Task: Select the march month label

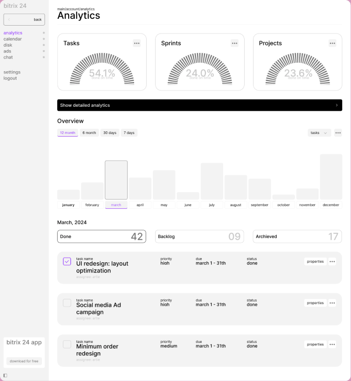Action: point(116,205)
